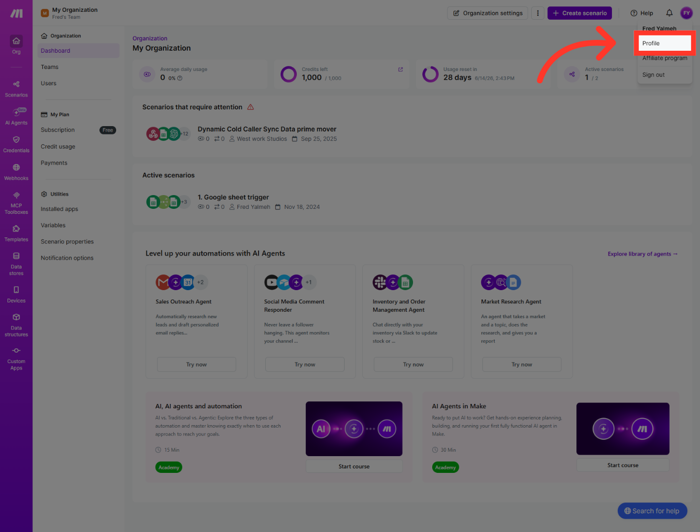Click the Usage reset progress ring
700x532 pixels.
coord(430,74)
